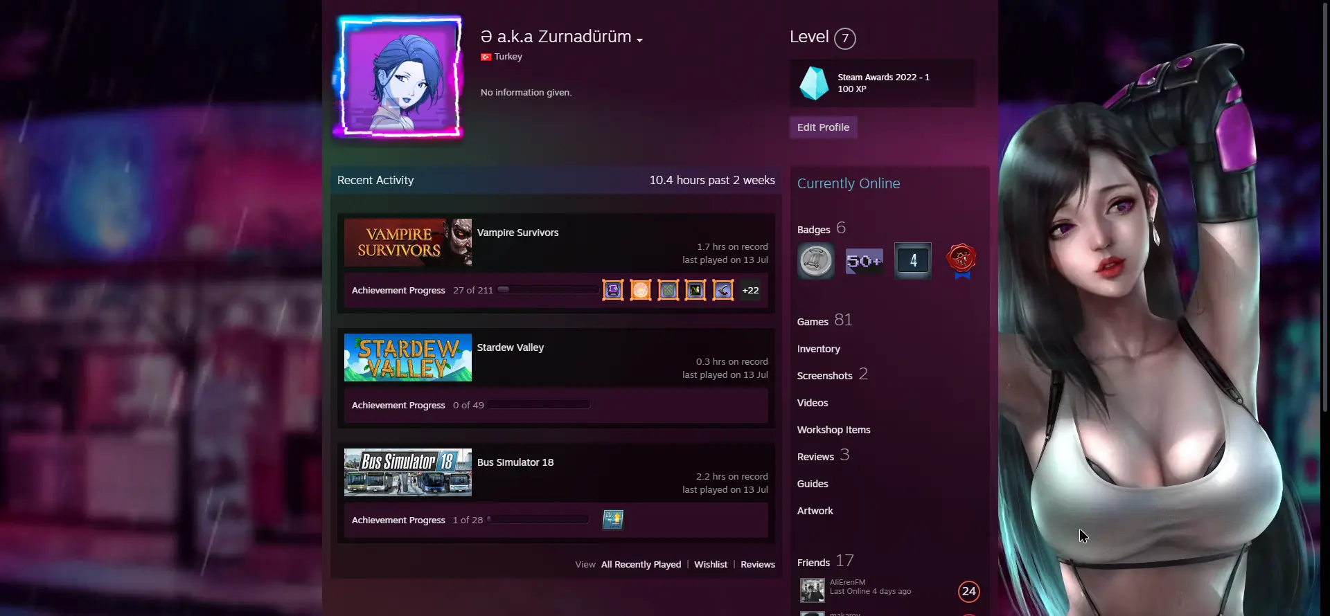1330x616 pixels.
Task: Click the first Vampire Survivors achievement icon
Action: click(613, 290)
